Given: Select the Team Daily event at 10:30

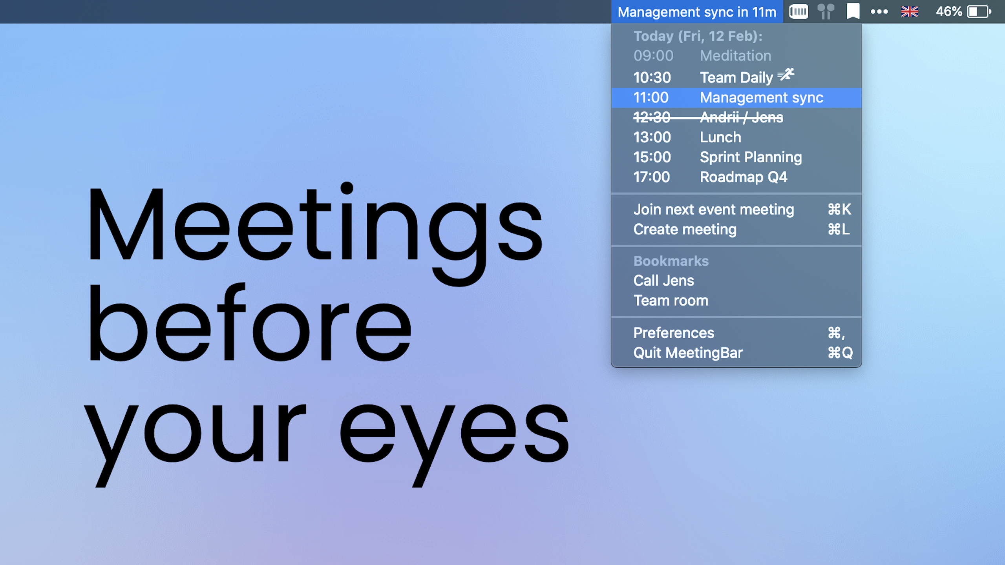Looking at the screenshot, I should pyautogui.click(x=736, y=77).
